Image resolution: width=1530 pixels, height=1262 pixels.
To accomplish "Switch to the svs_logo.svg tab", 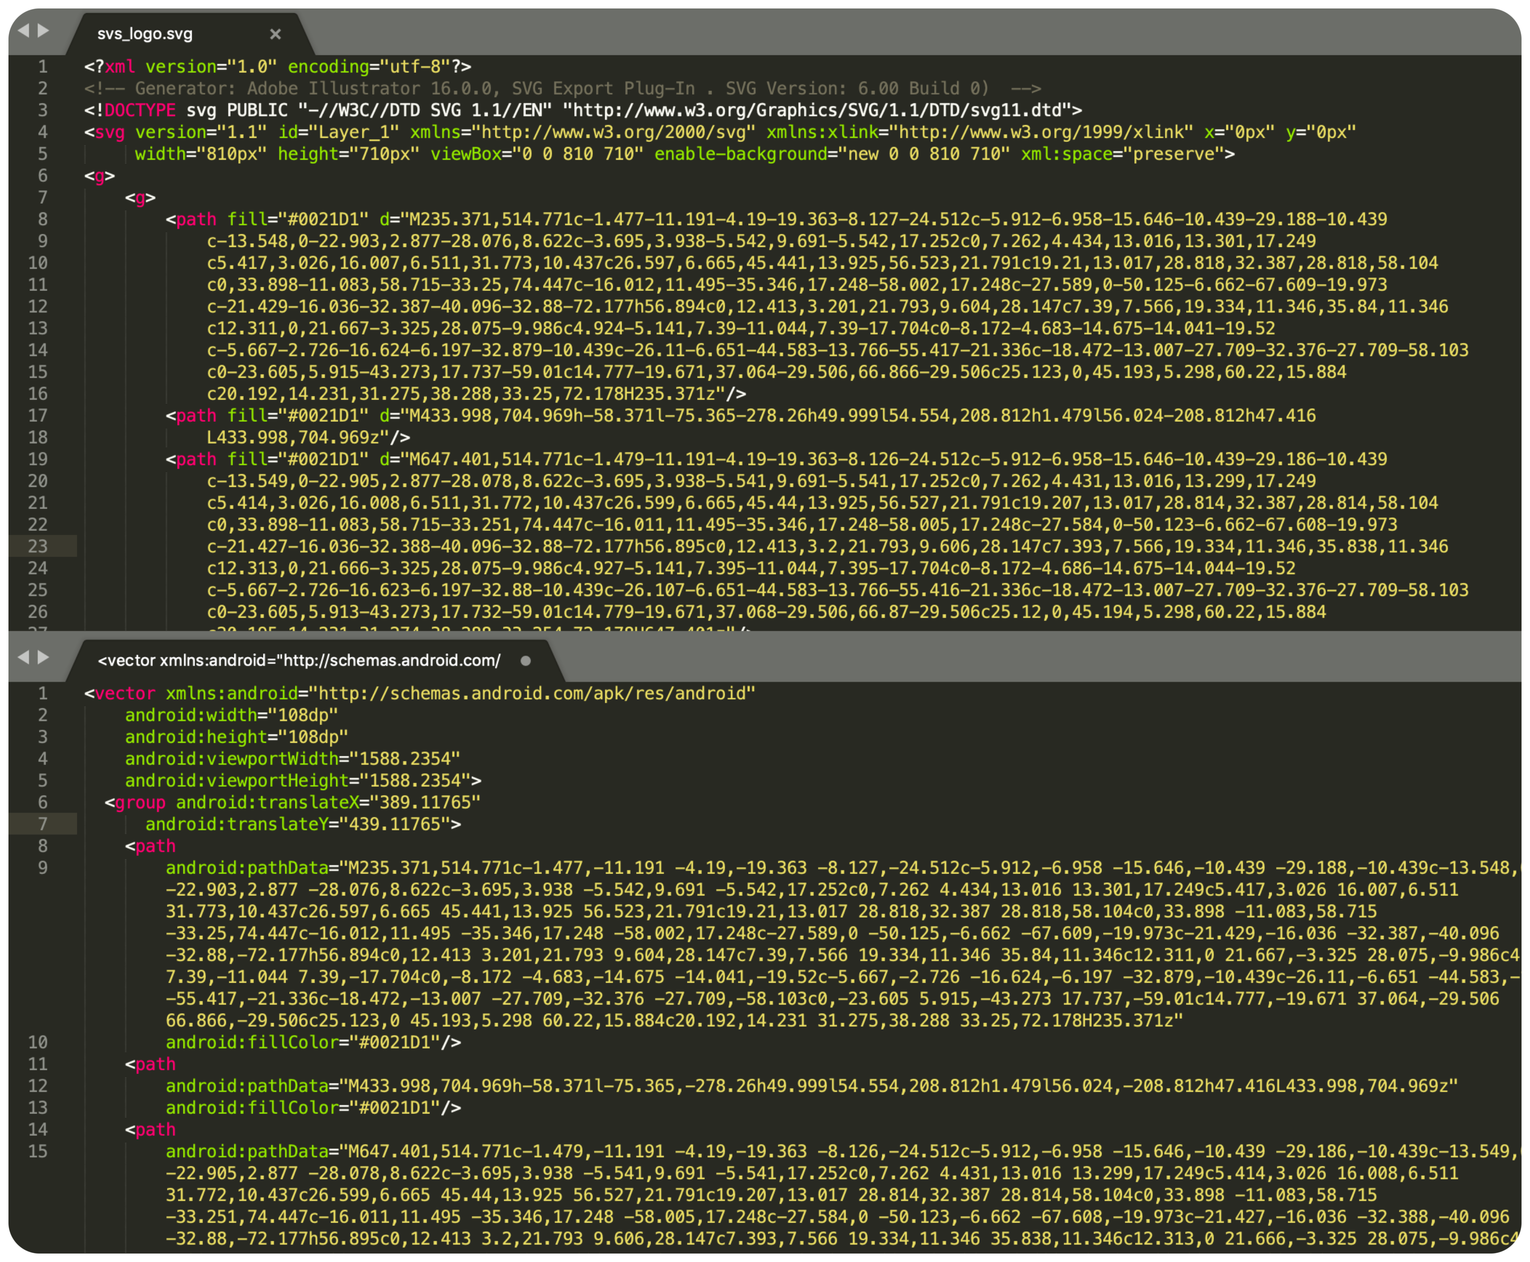I will 145,34.
